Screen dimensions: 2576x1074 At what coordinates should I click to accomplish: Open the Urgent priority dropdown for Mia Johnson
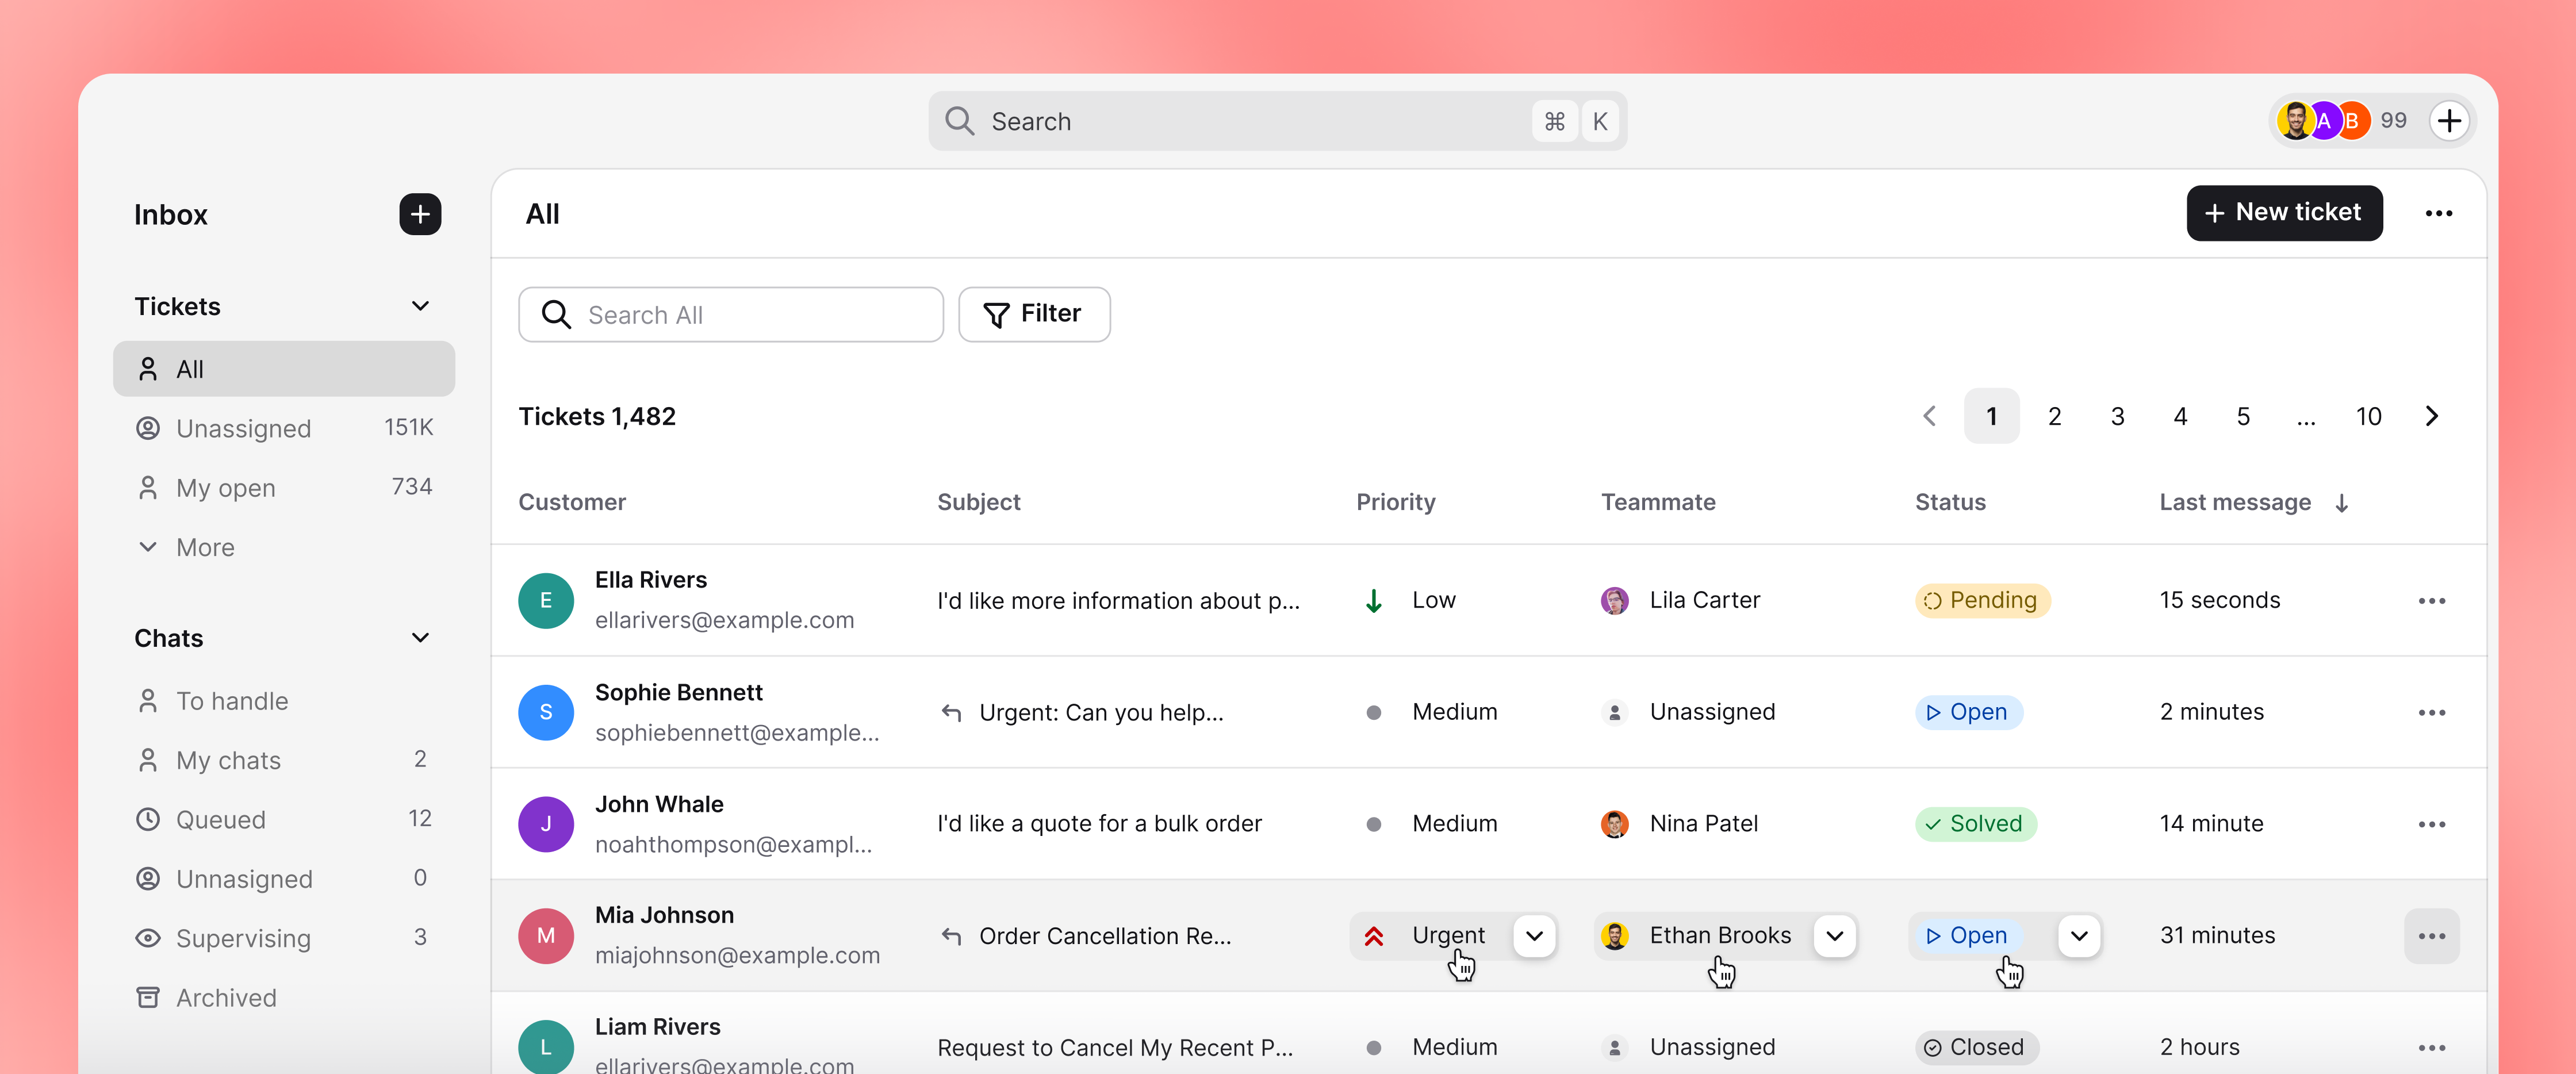point(1533,936)
